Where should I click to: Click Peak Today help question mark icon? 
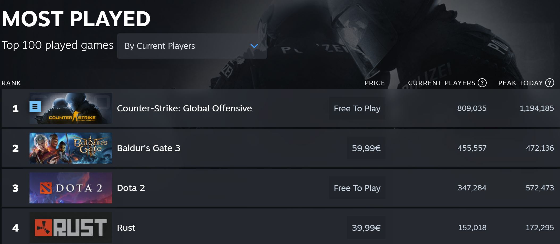[550, 83]
